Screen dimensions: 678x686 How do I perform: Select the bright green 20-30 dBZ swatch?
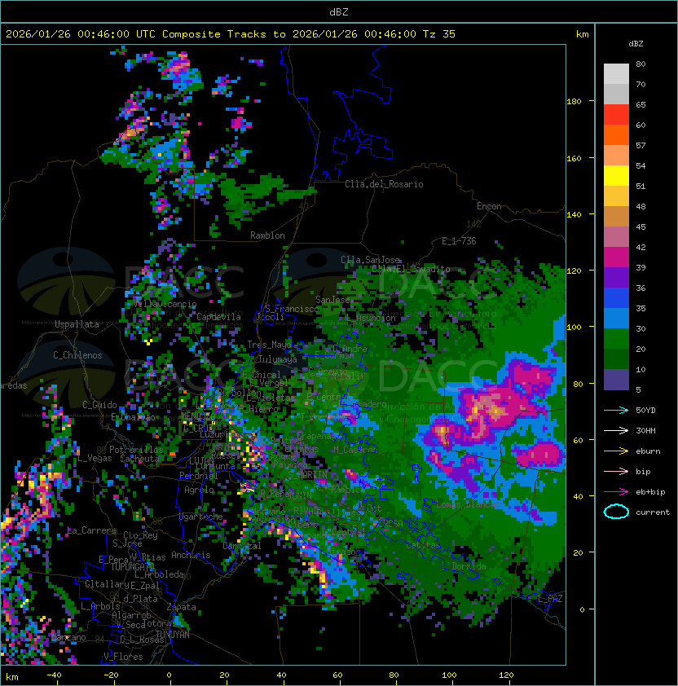pos(616,339)
